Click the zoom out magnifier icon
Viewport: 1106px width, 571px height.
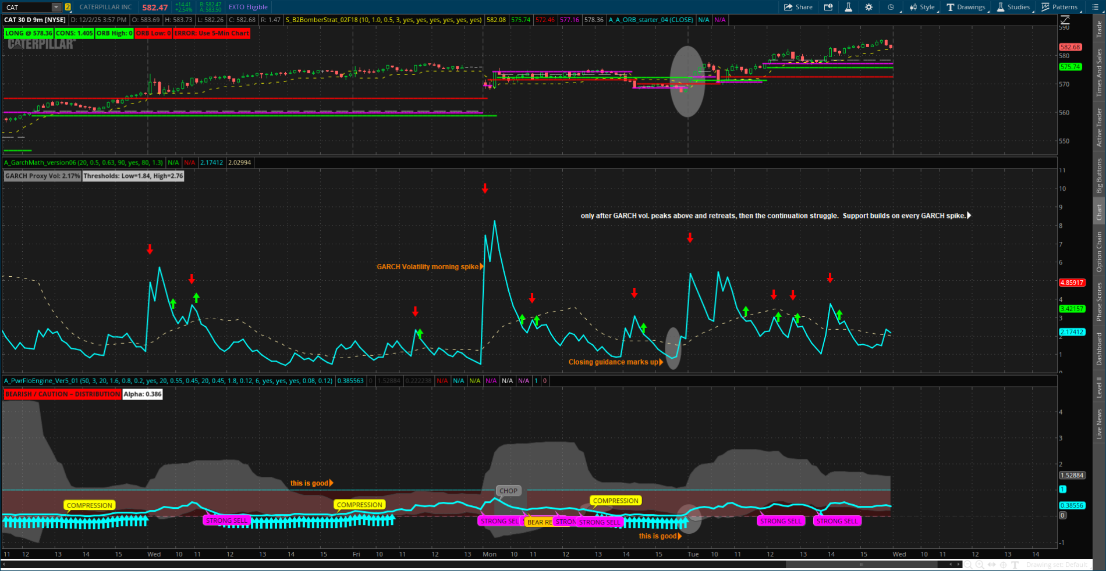(x=968, y=565)
